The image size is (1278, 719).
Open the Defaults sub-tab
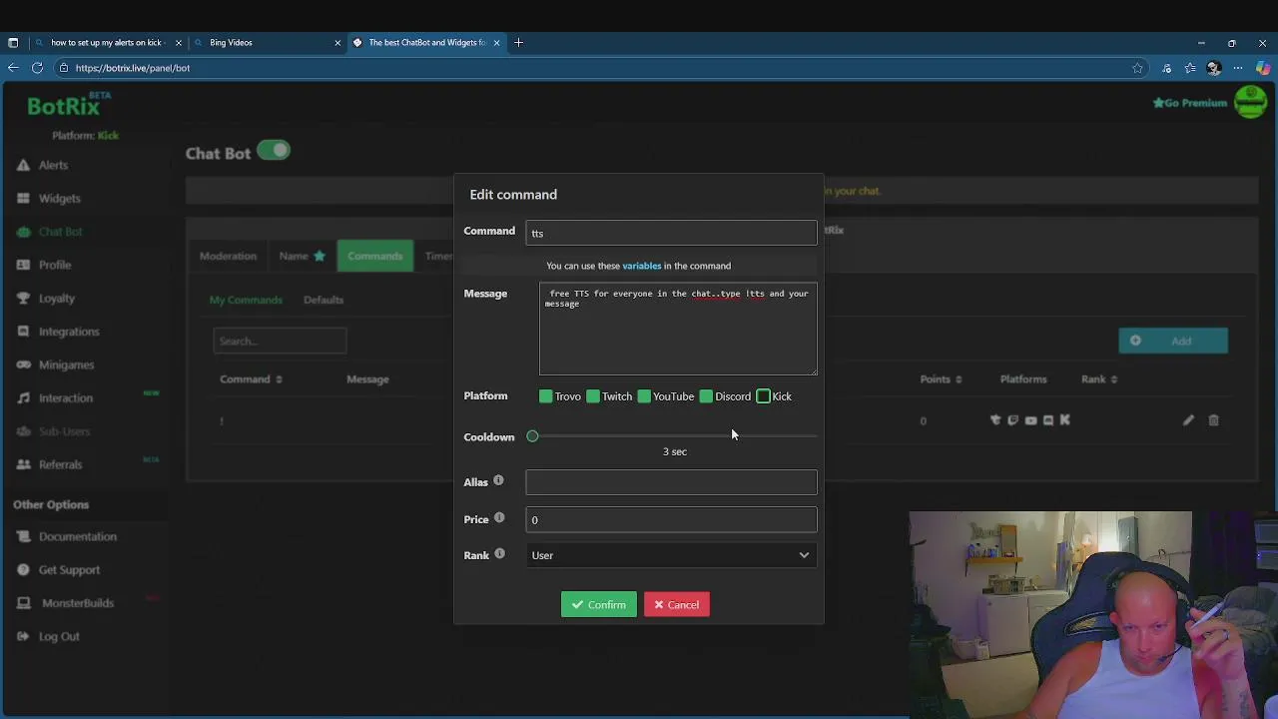coord(323,300)
